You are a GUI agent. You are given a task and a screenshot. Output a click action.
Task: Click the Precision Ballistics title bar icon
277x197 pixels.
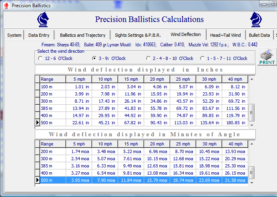tap(6, 6)
